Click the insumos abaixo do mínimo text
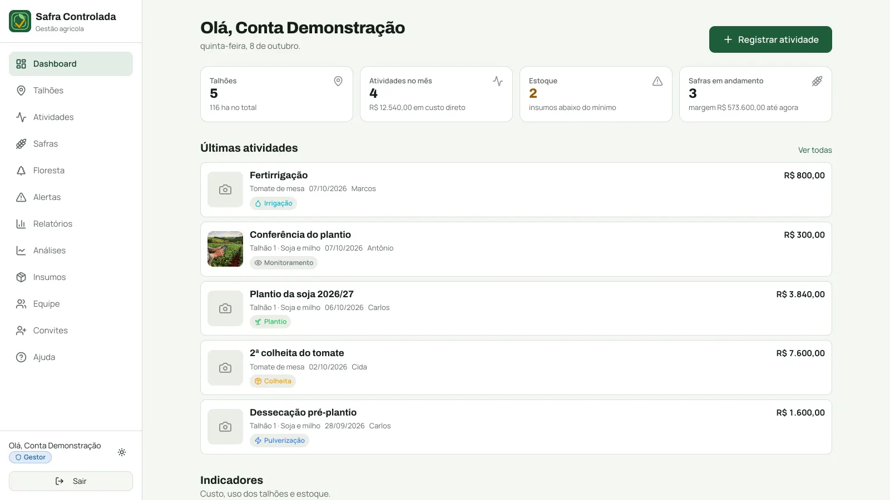This screenshot has width=890, height=500. tap(572, 108)
